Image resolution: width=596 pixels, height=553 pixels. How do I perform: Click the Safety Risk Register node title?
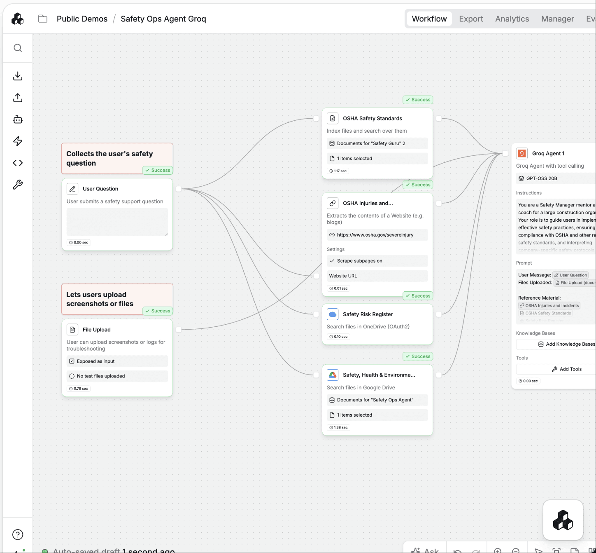coord(368,314)
